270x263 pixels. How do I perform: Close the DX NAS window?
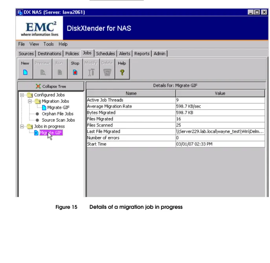264,12
